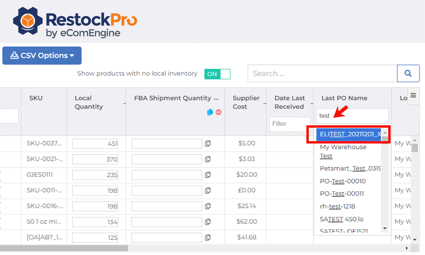Click the horizontal scrollbar at table bottom
Image resolution: width=425 pixels, height=255 pixels.
click(x=63, y=248)
